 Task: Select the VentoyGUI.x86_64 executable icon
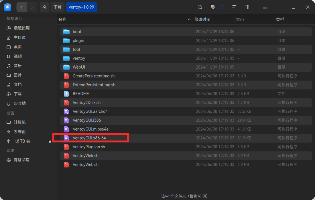coord(66,138)
